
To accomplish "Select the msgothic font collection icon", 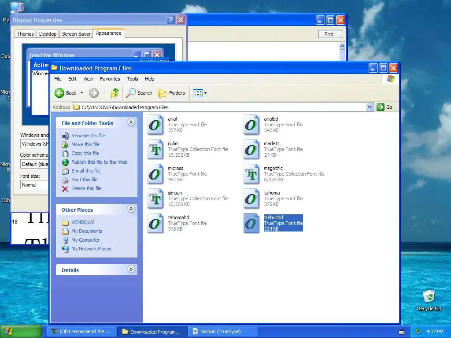I will [x=251, y=174].
